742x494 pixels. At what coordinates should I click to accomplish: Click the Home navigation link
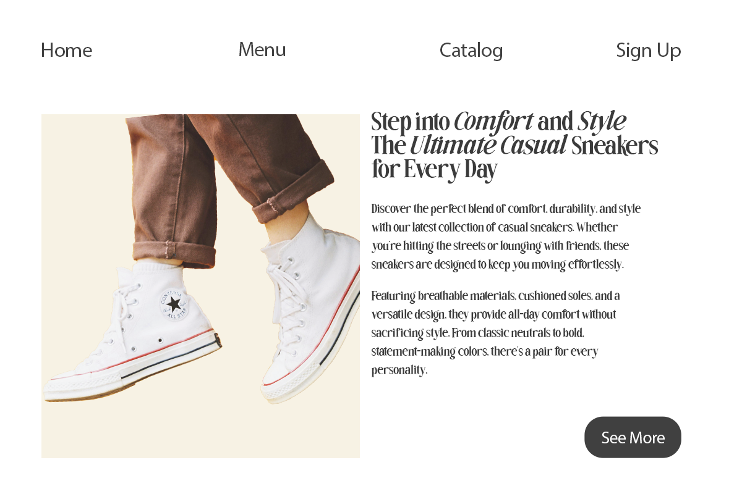pyautogui.click(x=66, y=50)
